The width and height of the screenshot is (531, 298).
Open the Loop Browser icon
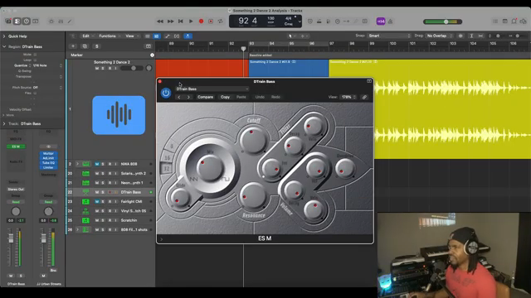click(x=514, y=22)
